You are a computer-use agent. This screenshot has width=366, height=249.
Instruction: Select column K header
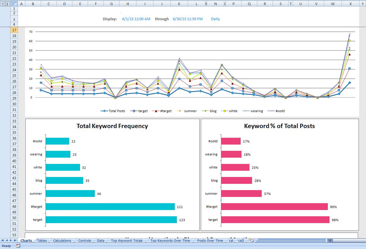(x=179, y=4)
